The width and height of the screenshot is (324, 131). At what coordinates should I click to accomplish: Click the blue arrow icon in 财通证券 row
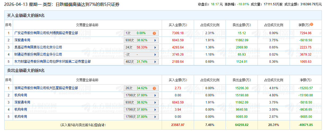click(x=155, y=55)
